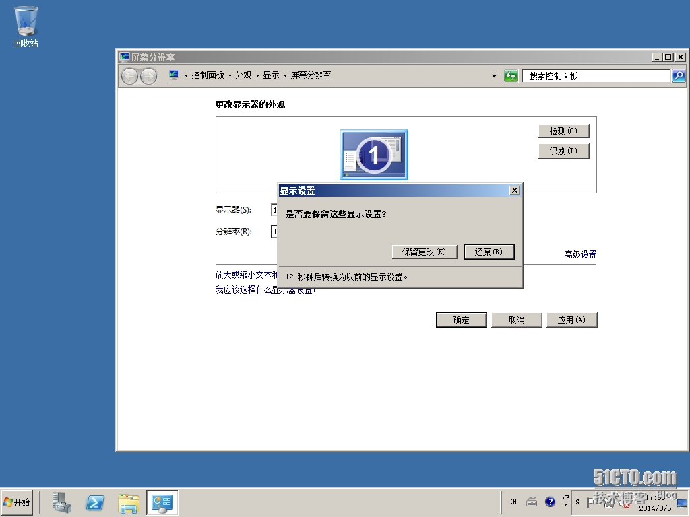Image resolution: width=690 pixels, height=517 pixels.
Task: Expand the arrow after 外观 breadcrumb
Action: pyautogui.click(x=257, y=75)
